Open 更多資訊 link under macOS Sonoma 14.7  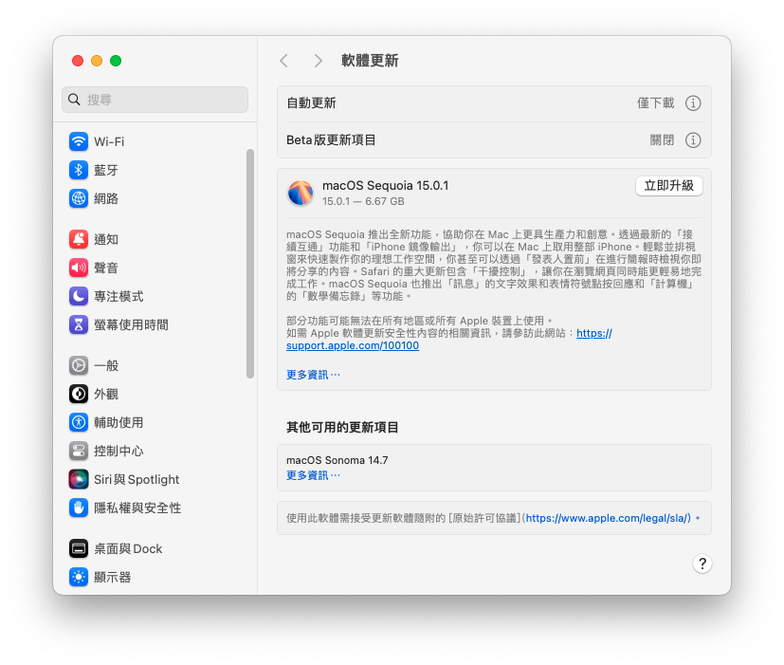click(x=313, y=475)
